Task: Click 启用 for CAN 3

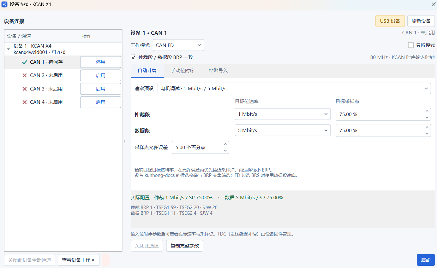Action: click(101, 89)
